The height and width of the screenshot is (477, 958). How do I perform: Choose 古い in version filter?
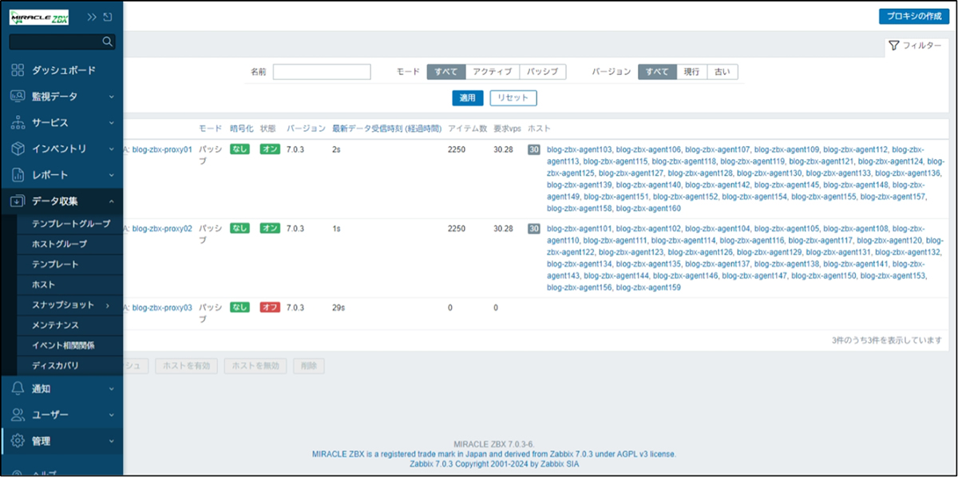coord(722,72)
